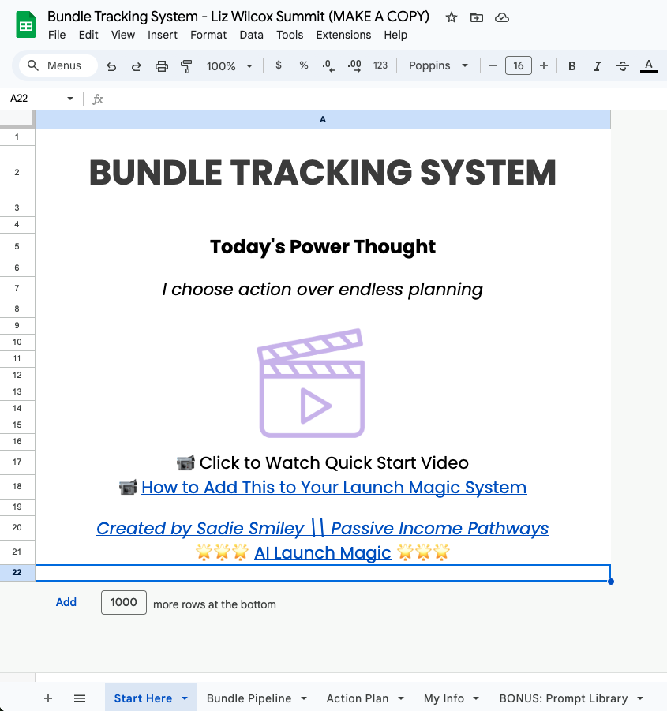Open the text color picker

click(x=647, y=66)
